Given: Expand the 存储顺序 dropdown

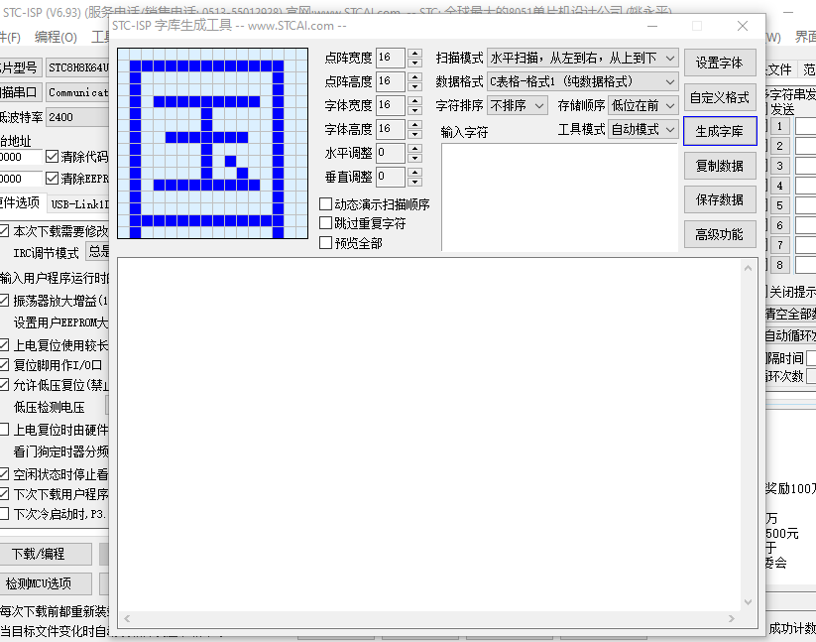Looking at the screenshot, I should [643, 106].
